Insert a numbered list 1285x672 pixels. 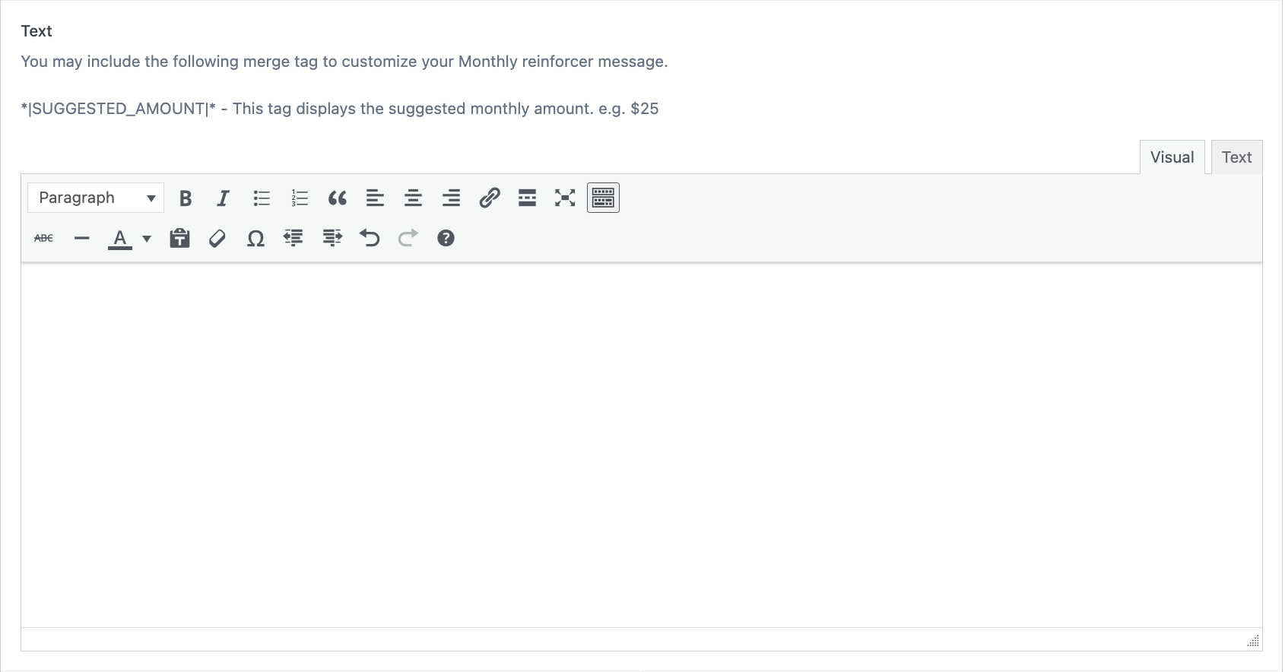pos(300,198)
